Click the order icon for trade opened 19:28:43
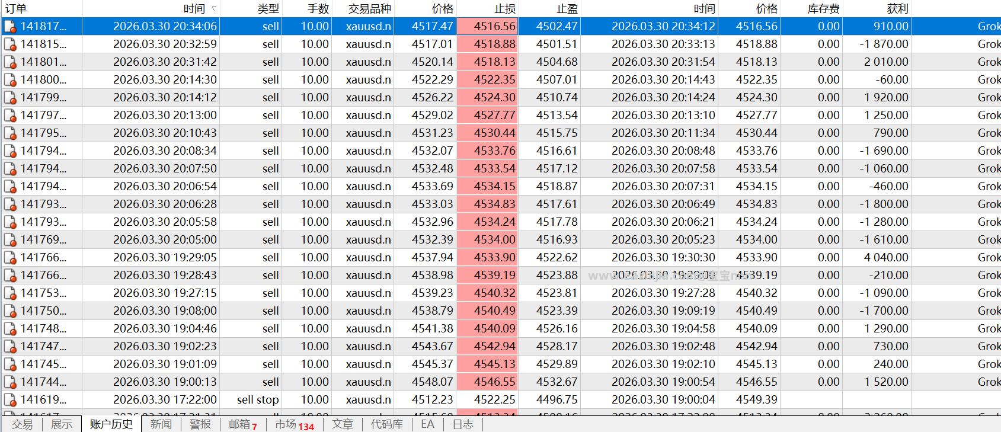The width and height of the screenshot is (1001, 432). pos(10,276)
